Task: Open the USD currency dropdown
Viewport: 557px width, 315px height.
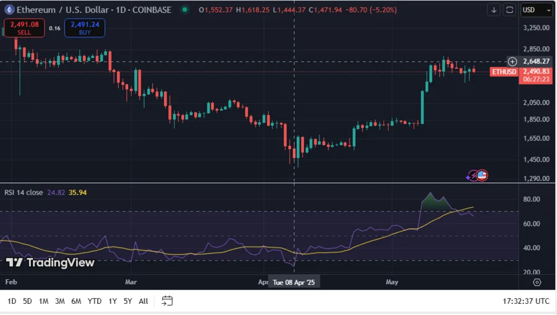Action: coord(537,10)
